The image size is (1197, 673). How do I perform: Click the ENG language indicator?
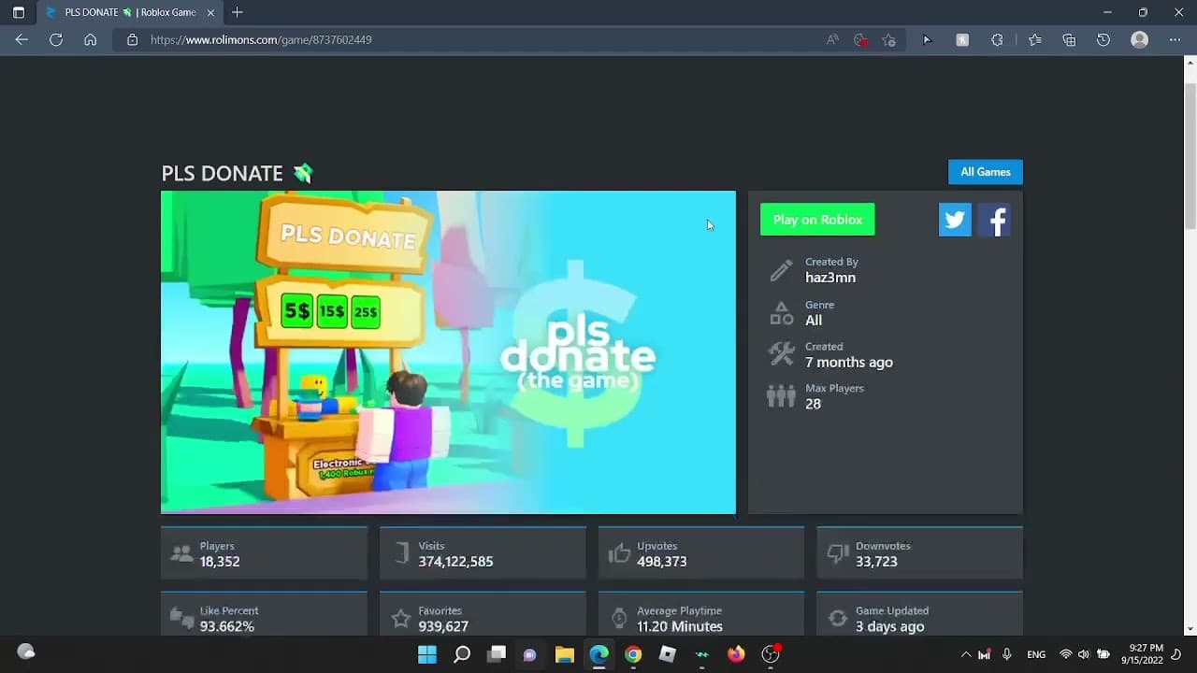(1036, 654)
